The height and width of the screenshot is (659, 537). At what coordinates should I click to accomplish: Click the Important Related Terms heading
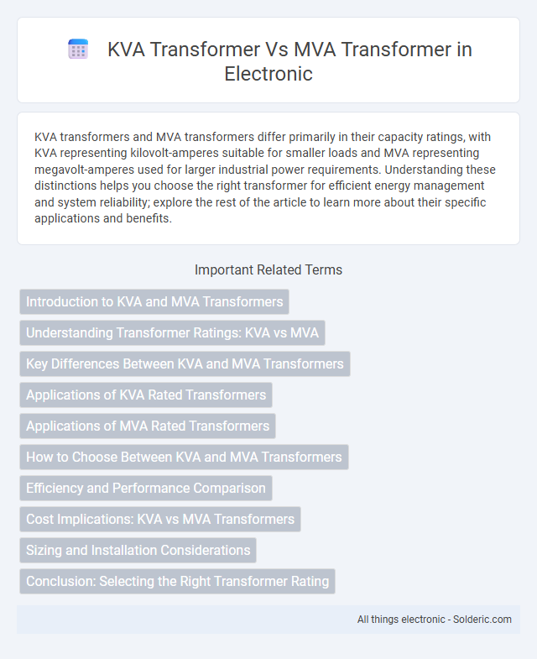point(268,269)
